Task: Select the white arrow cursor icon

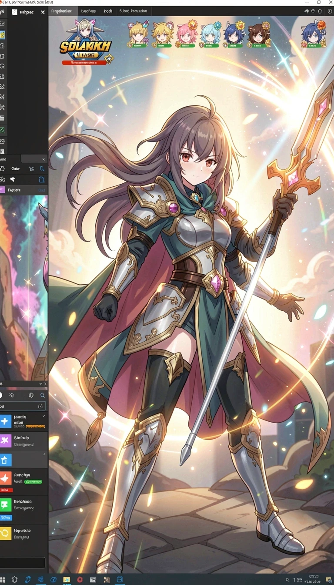Action: click(13, 179)
